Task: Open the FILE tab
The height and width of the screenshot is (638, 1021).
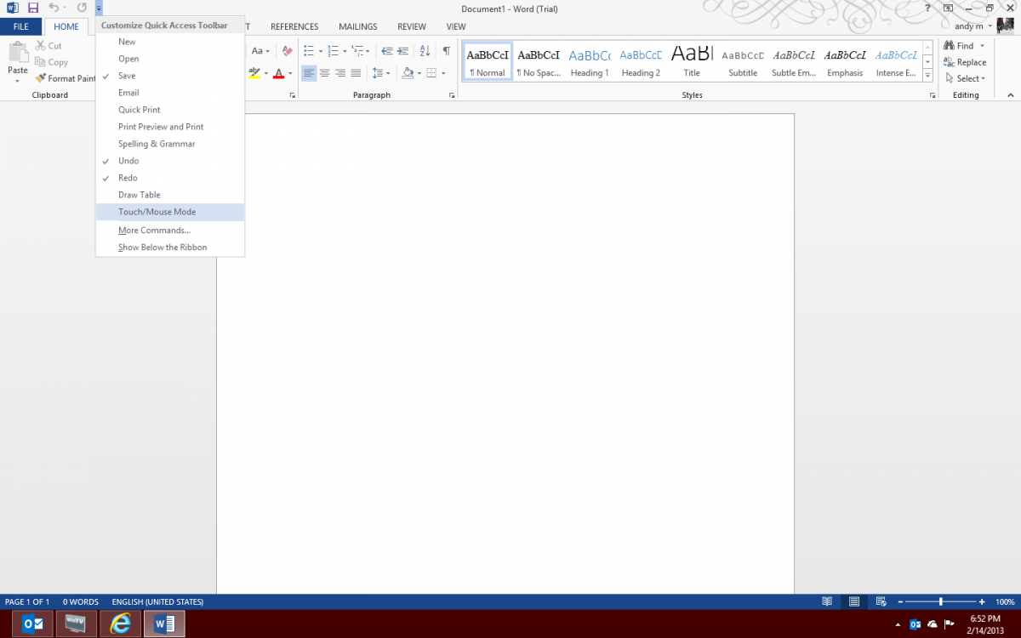Action: point(21,26)
